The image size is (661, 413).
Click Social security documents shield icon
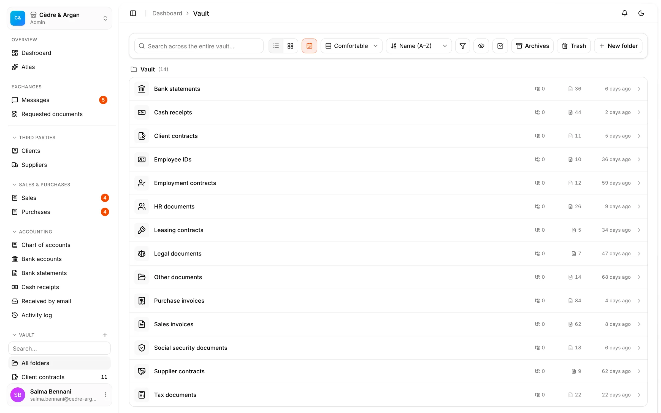(x=142, y=348)
